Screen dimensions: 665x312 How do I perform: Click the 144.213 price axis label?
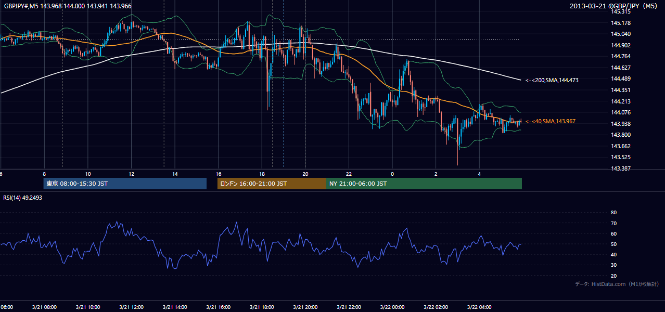coord(620,101)
